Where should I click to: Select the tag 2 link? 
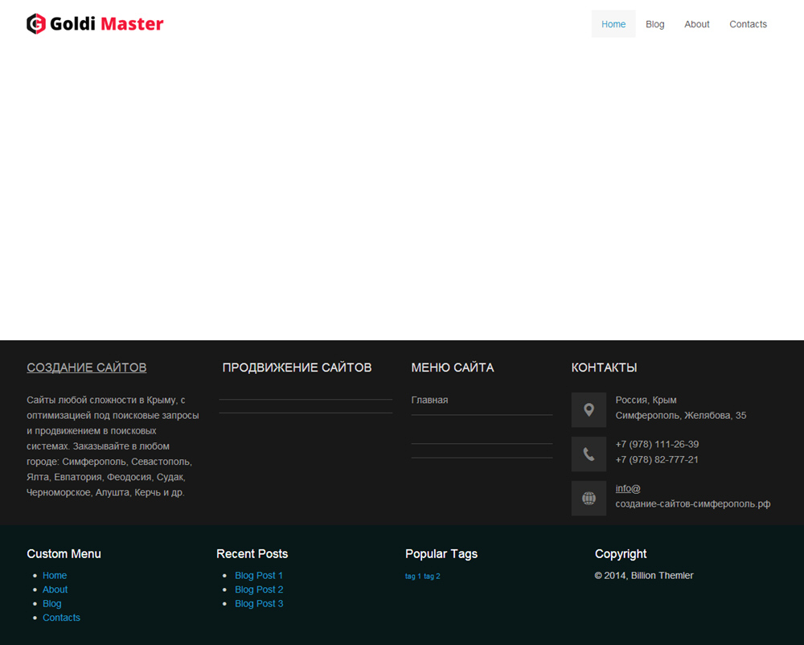coord(432,577)
